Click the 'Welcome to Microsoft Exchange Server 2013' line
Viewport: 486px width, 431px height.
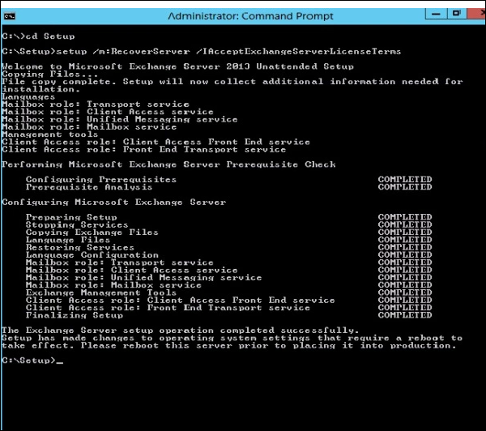pyautogui.click(x=177, y=66)
